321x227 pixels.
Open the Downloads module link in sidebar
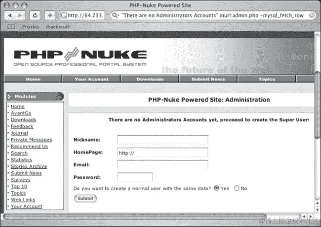point(24,120)
